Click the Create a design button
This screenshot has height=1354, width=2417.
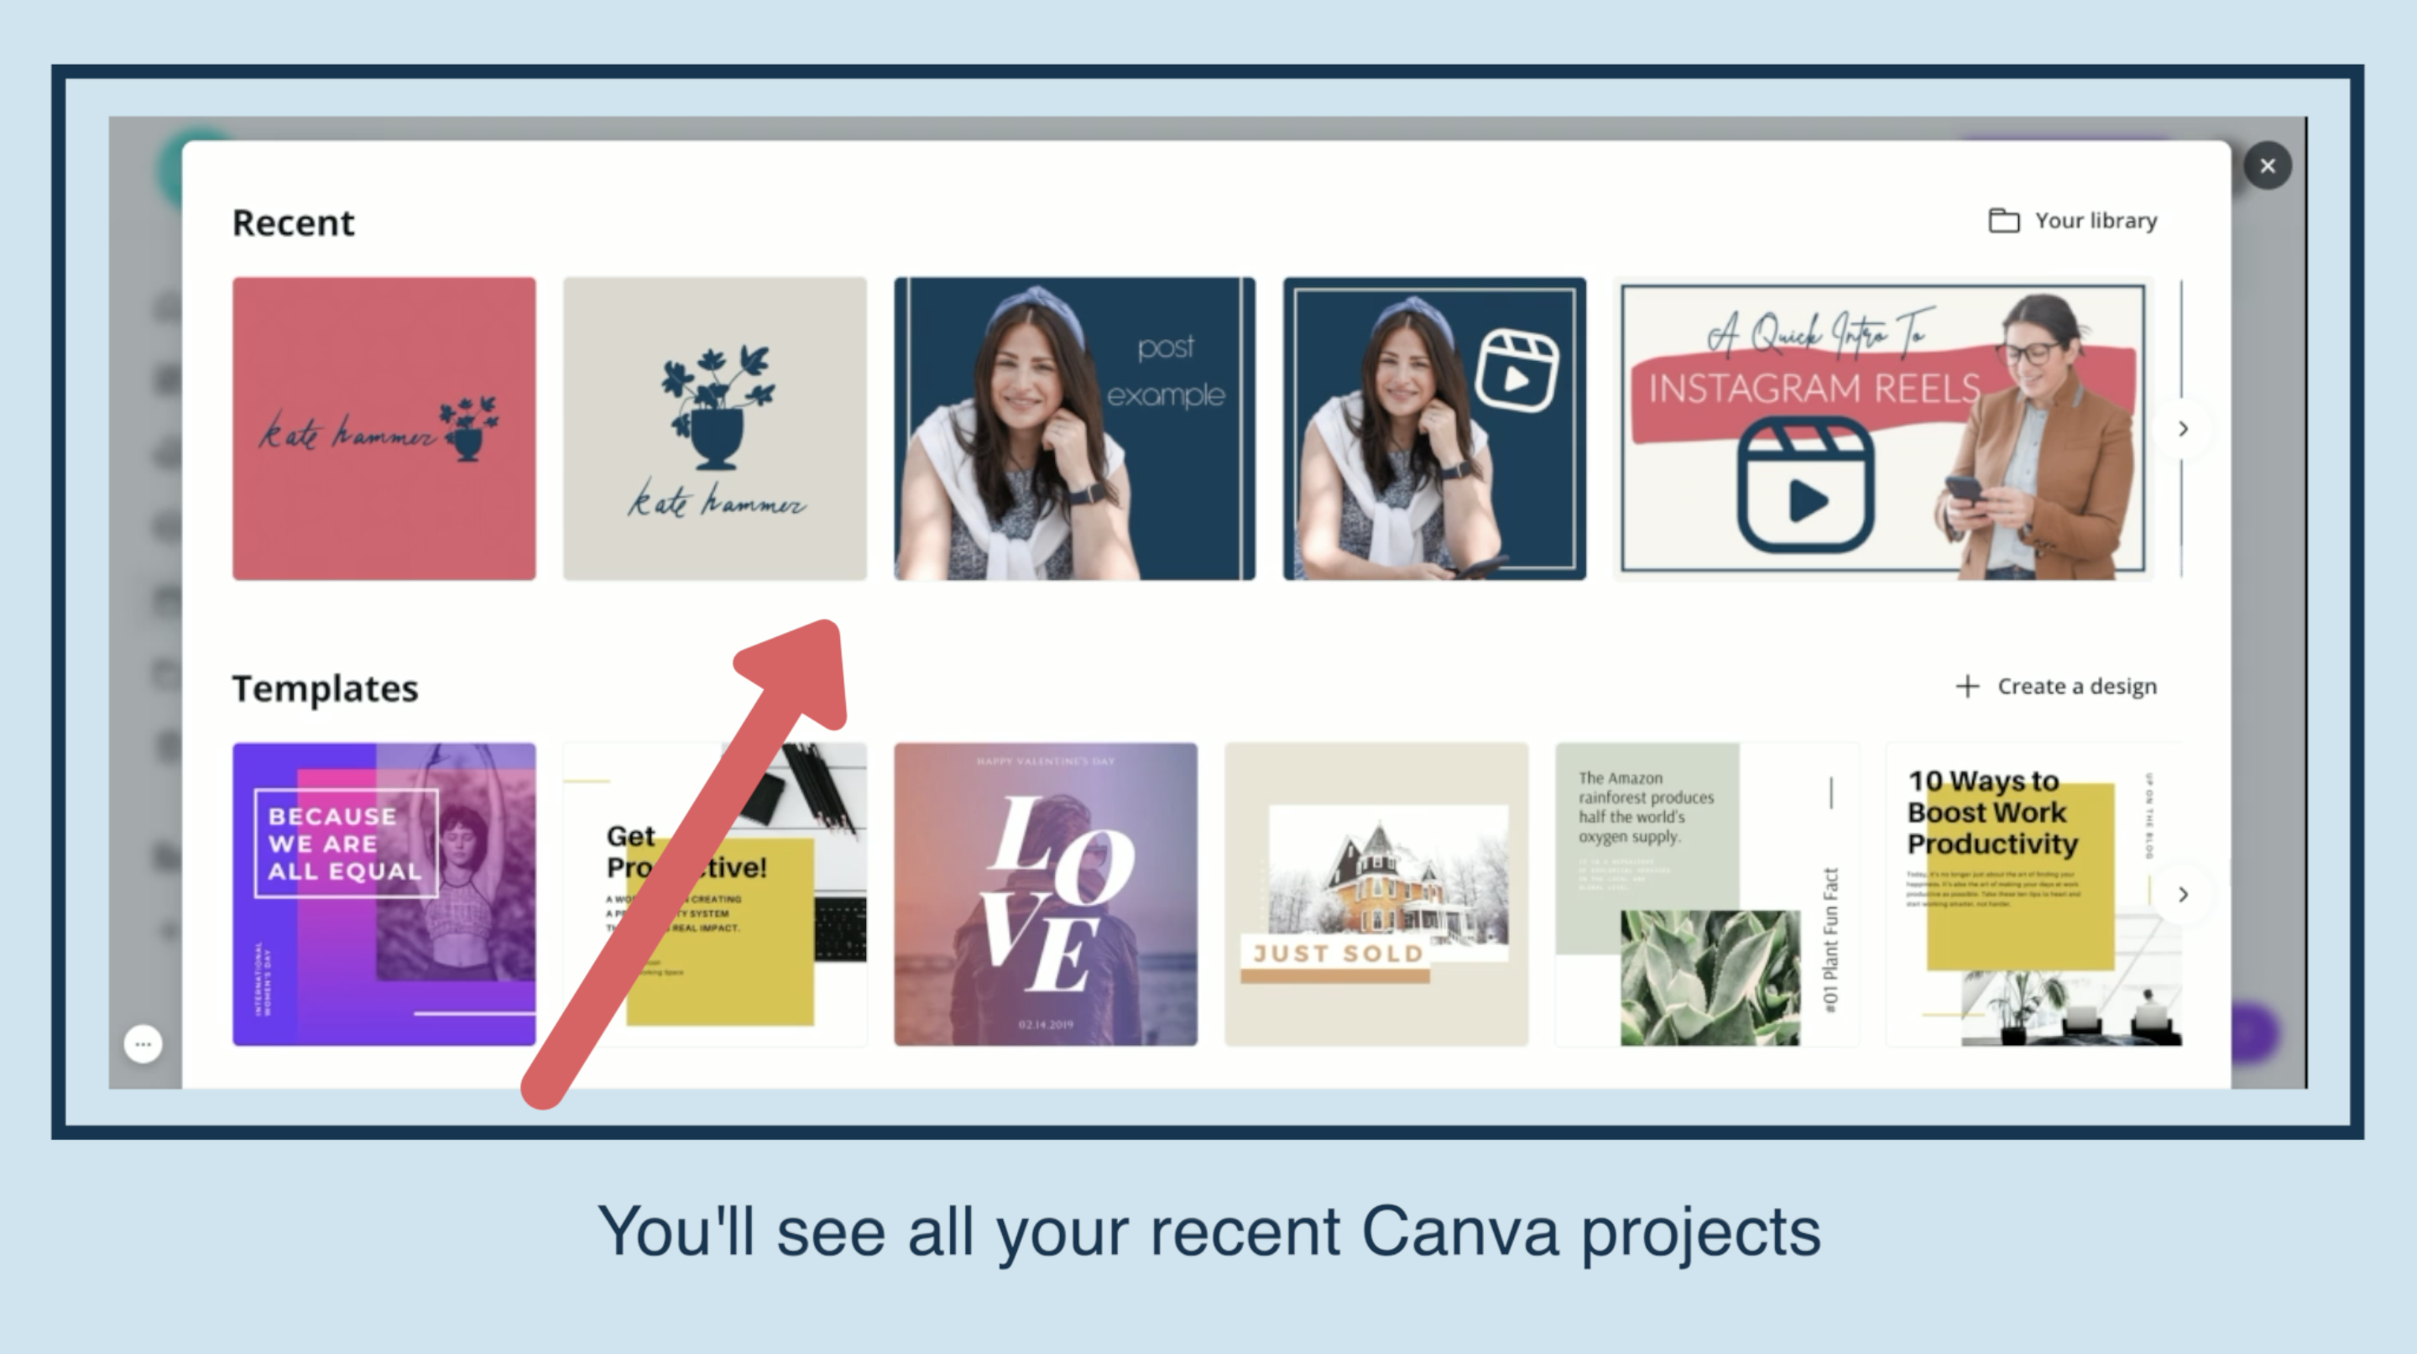click(2056, 686)
